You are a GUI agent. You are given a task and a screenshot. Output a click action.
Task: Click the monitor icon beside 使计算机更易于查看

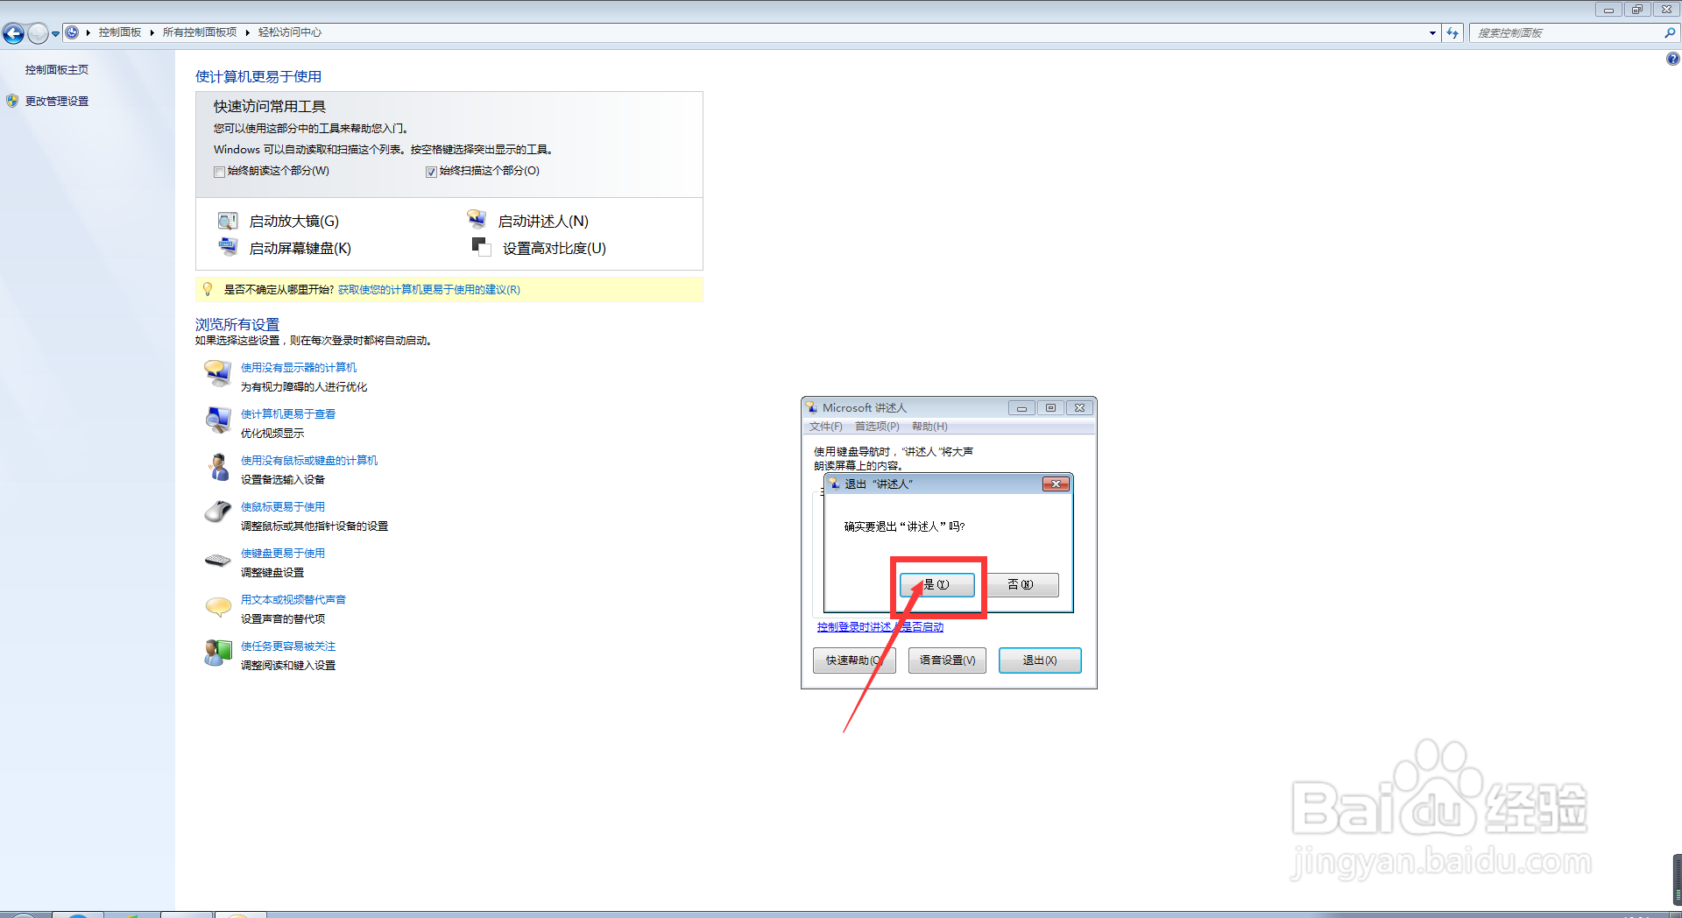click(217, 420)
